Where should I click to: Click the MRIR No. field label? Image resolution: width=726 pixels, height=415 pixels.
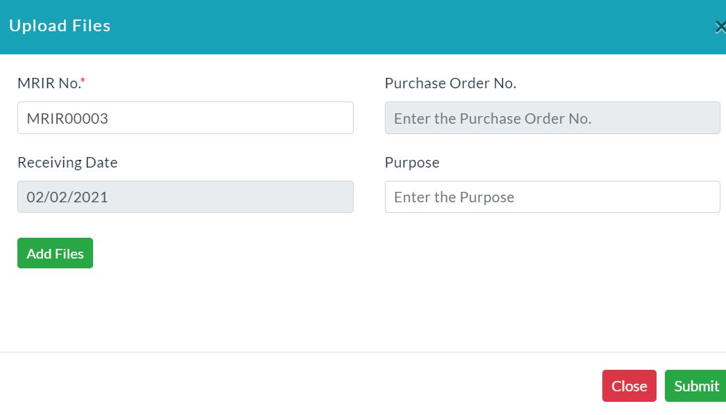pos(49,83)
